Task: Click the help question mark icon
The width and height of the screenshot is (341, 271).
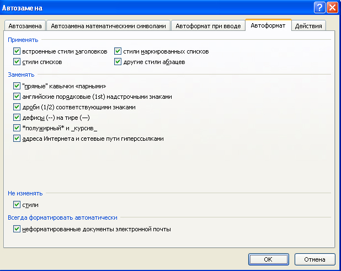Action: (319, 7)
